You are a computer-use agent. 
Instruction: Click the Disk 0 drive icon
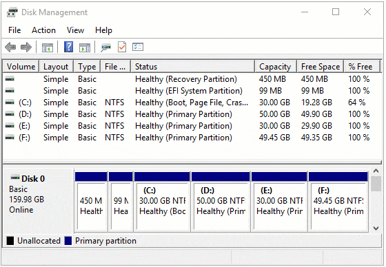15,178
